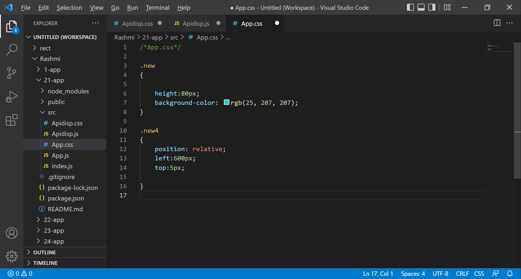Viewport: 521px width, 279px height.
Task: Open the Accounts menu icon
Action: (12, 233)
